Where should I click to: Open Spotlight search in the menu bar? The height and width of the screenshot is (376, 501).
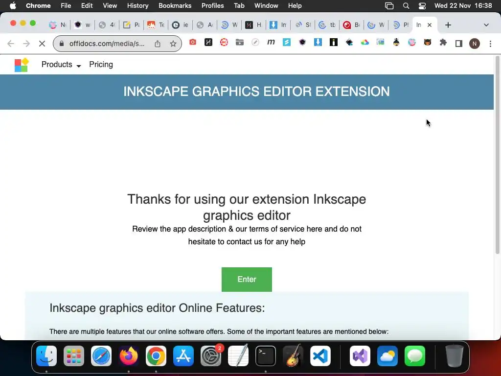406,6
